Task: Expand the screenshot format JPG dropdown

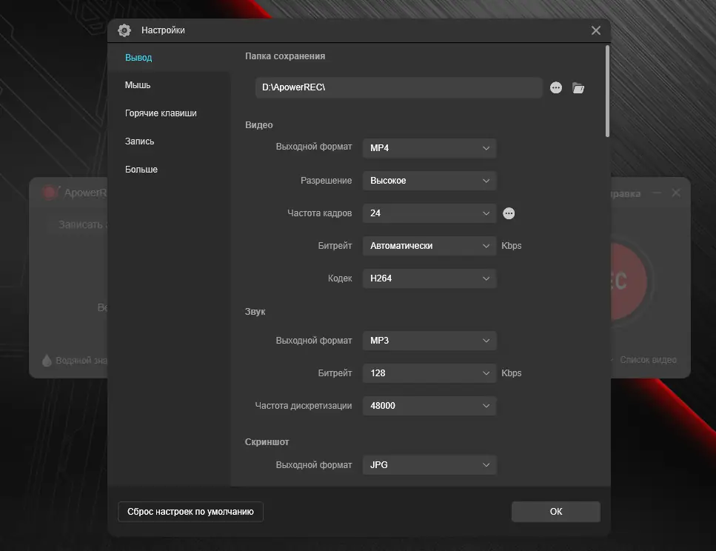Action: click(429, 465)
